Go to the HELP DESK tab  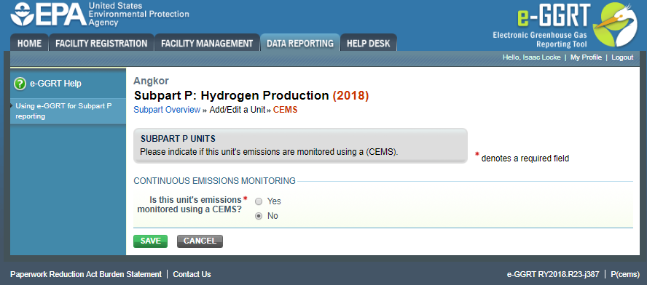tap(369, 43)
